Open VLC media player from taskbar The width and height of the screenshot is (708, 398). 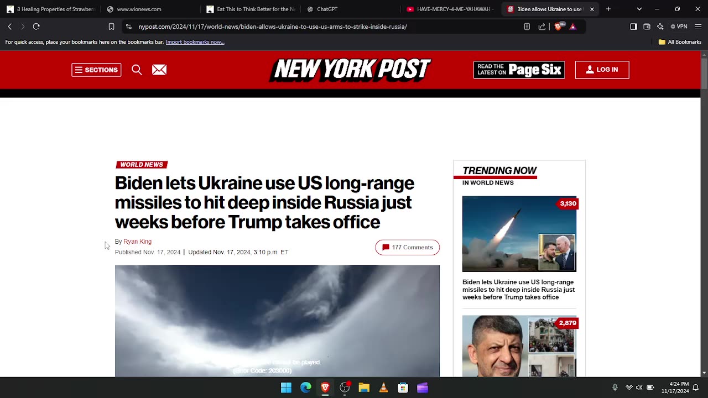(383, 388)
